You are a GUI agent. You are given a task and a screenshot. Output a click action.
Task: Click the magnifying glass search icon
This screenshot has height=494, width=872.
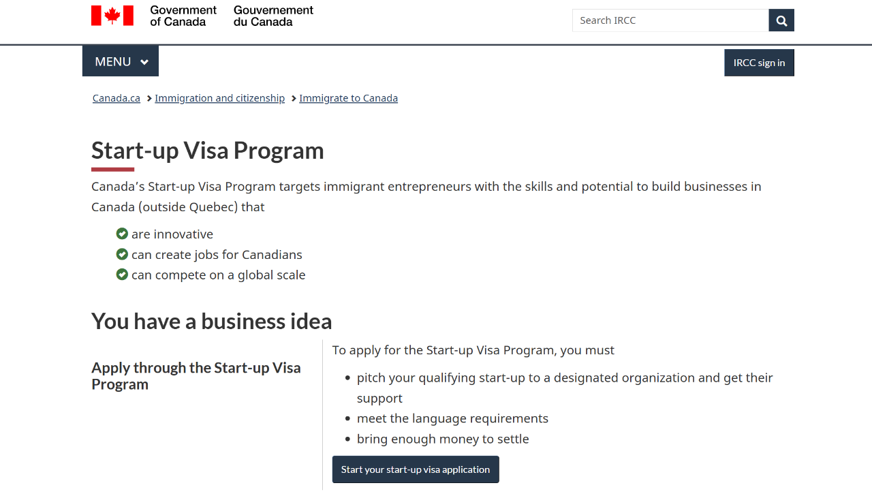click(x=781, y=20)
